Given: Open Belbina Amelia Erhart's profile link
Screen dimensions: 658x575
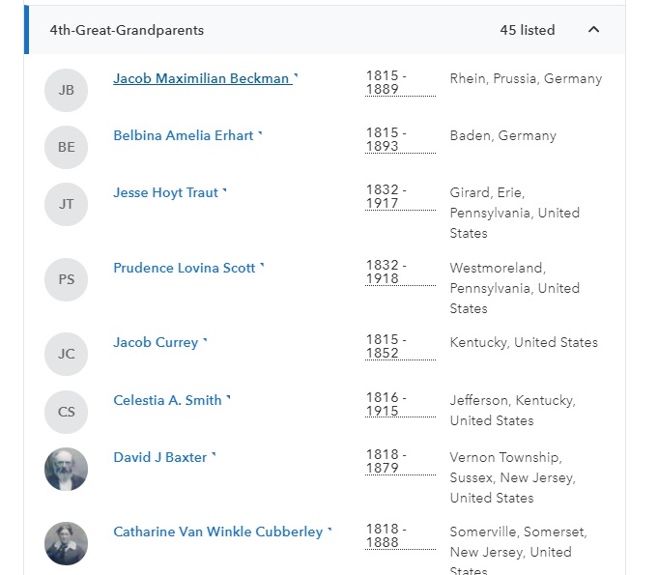Looking at the screenshot, I should (x=184, y=135).
